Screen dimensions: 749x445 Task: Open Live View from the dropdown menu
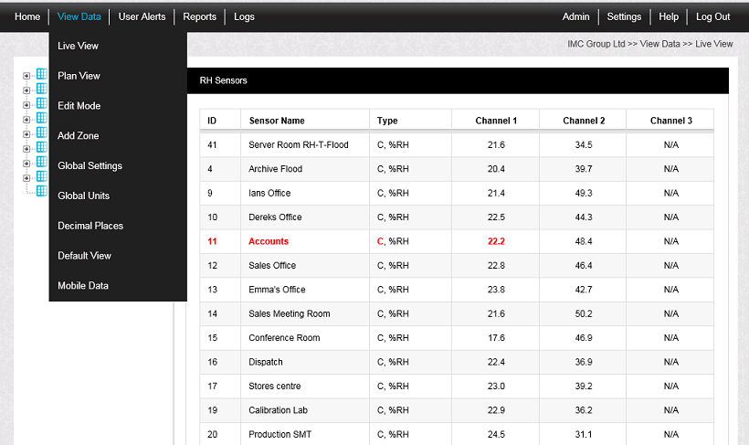(79, 46)
